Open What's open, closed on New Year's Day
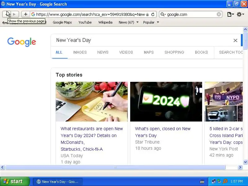The height and width of the screenshot is (186, 248). pyautogui.click(x=163, y=132)
